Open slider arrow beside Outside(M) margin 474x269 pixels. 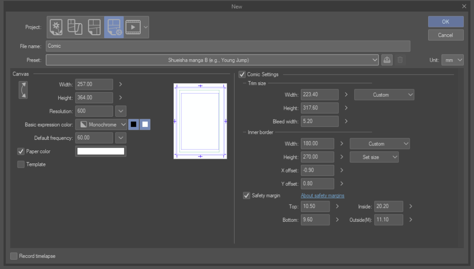click(411, 220)
